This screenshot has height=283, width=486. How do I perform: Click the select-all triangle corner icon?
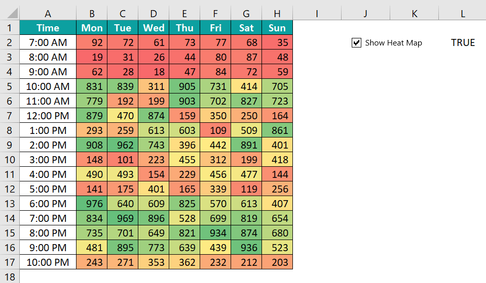pyautogui.click(x=12, y=14)
